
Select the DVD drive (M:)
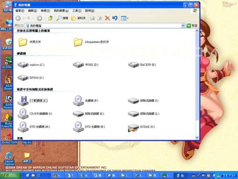(x=34, y=127)
